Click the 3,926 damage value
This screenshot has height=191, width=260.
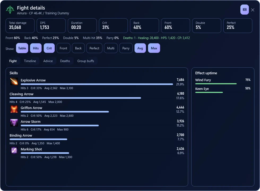click(180, 121)
